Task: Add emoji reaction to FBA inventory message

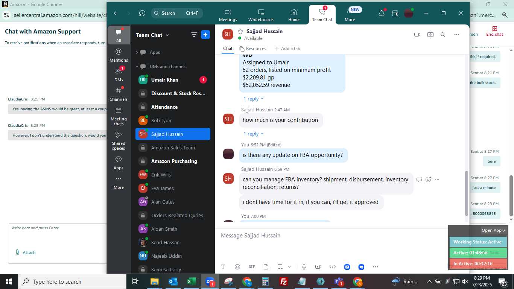Action: pyautogui.click(x=428, y=179)
